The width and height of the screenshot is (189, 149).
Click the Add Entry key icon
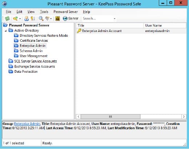pos(16,19)
